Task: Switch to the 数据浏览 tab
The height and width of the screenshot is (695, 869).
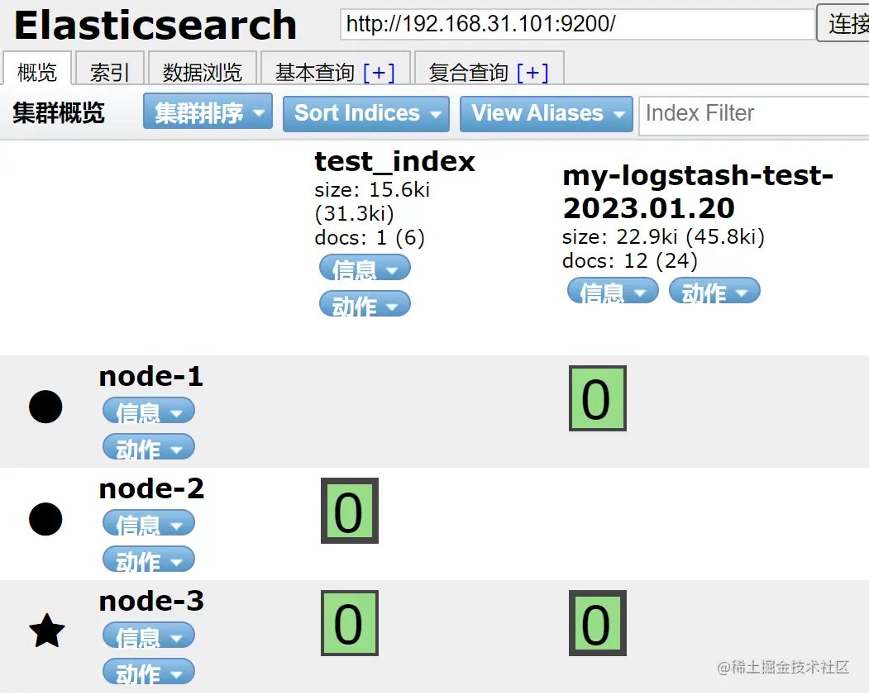Action: [x=203, y=69]
